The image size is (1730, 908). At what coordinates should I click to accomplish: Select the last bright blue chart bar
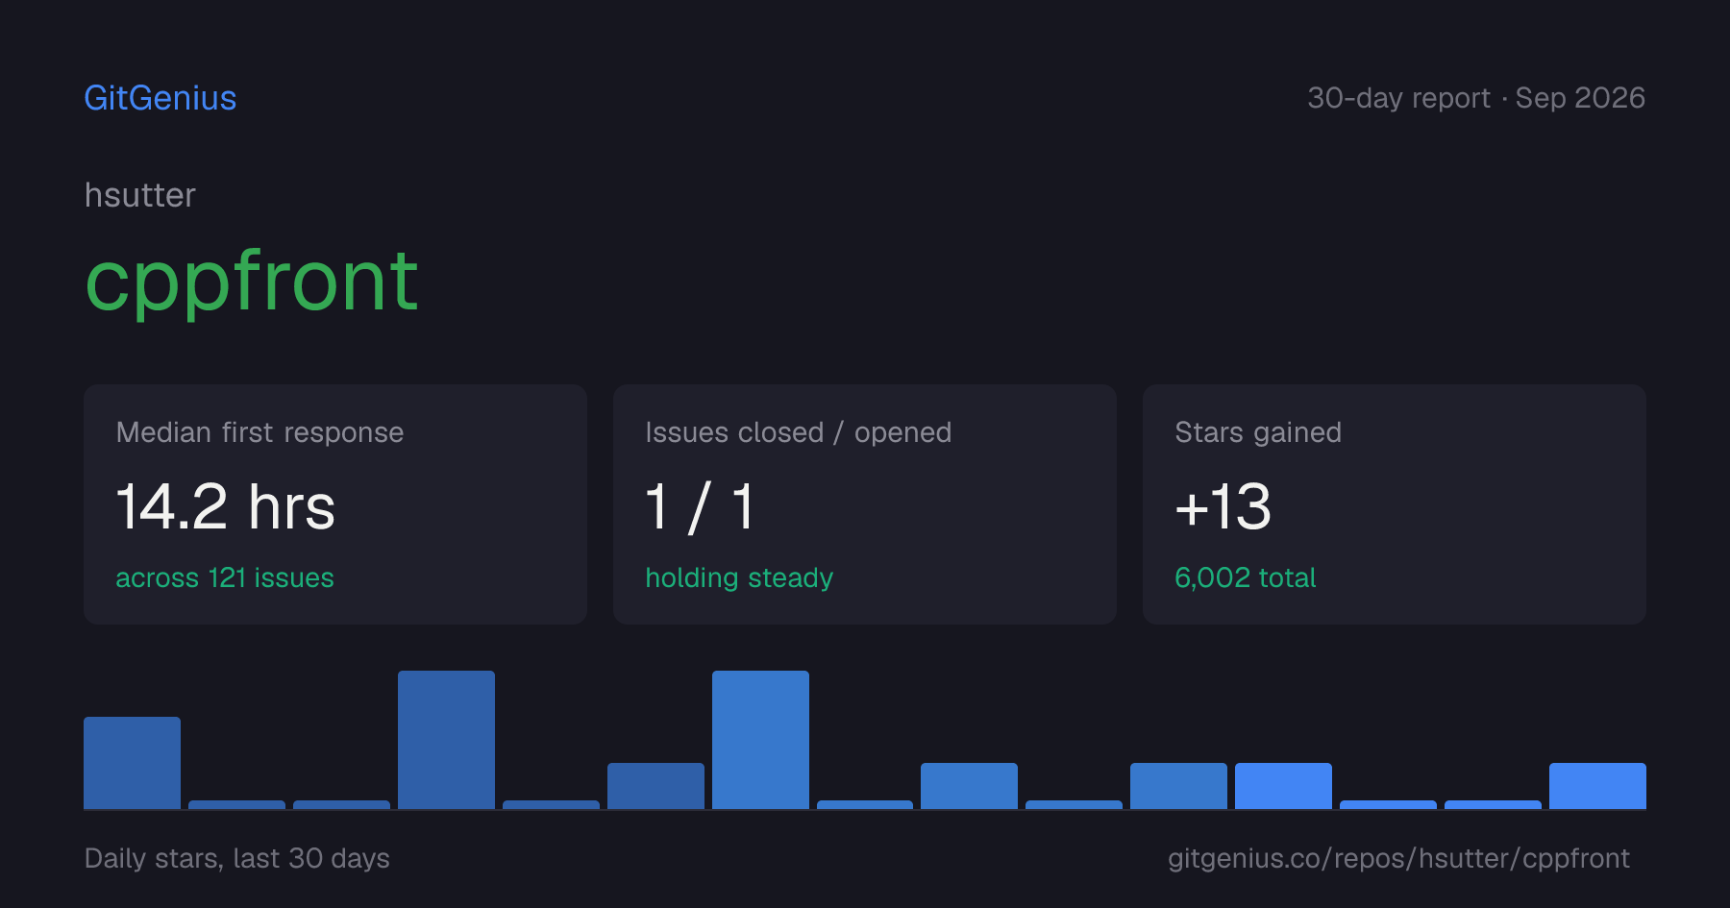[x=1597, y=786]
